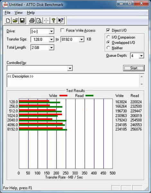Click the write value 230963
The height and width of the screenshot is (193, 151).
pyautogui.click(x=121, y=116)
